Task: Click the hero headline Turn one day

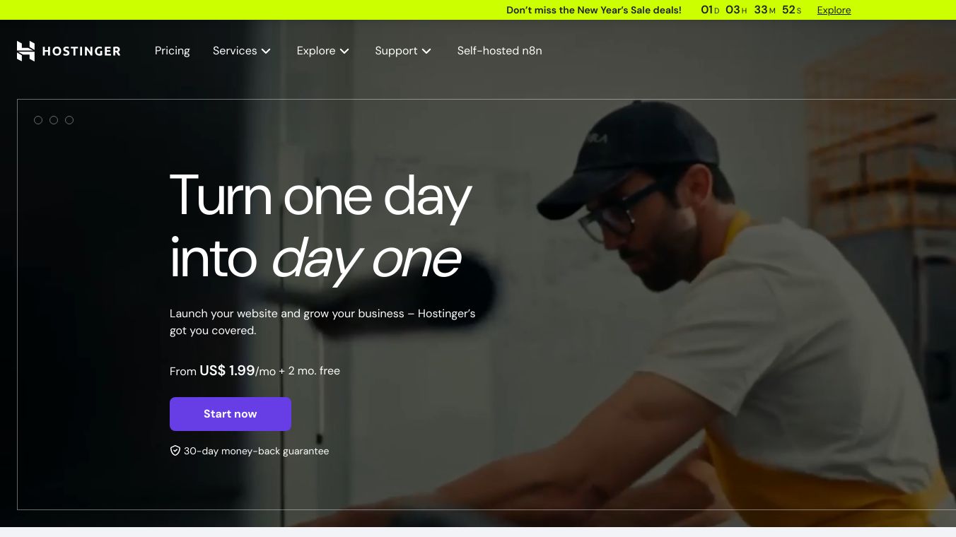Action: pos(321,196)
